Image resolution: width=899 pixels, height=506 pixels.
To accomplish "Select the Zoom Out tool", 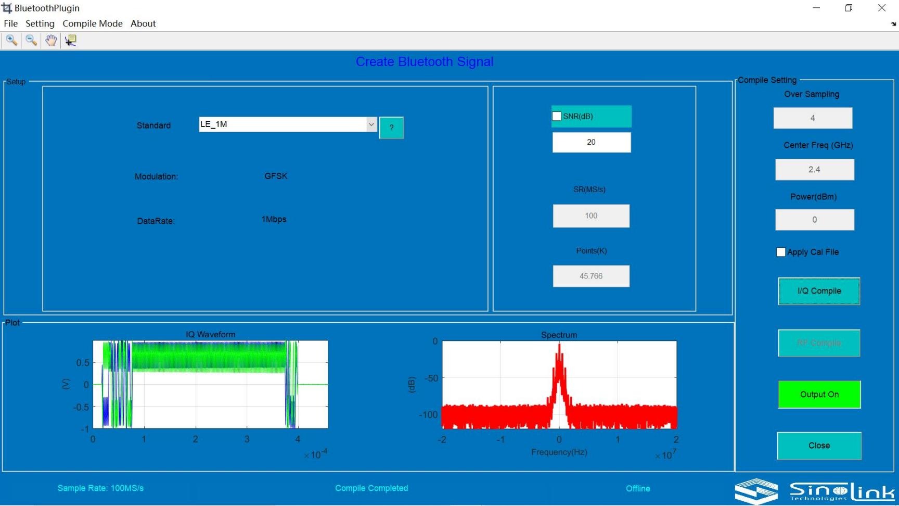I will (x=31, y=40).
